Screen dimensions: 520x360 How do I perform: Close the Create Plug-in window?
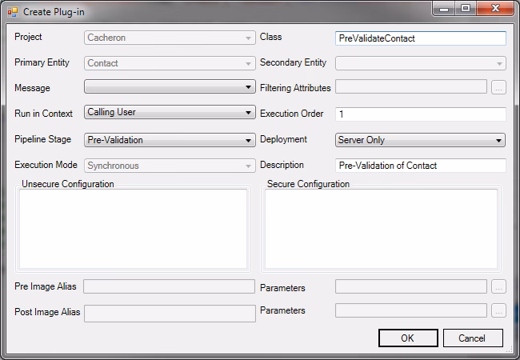tap(495, 9)
